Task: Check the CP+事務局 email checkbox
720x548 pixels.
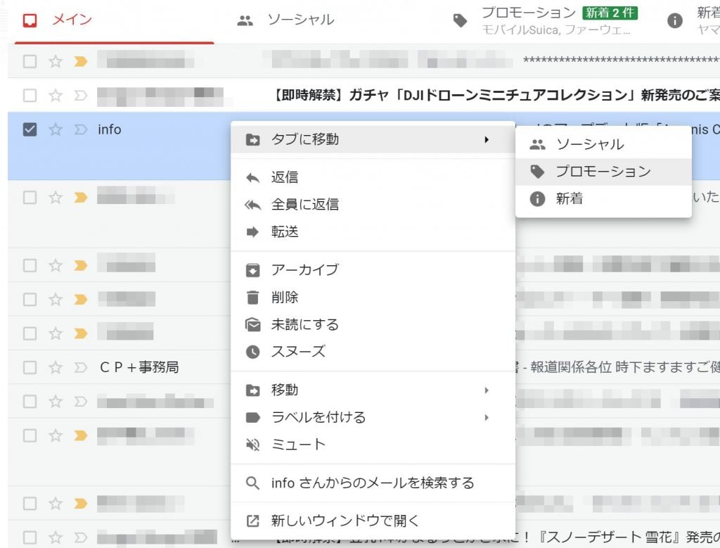Action: (30, 367)
